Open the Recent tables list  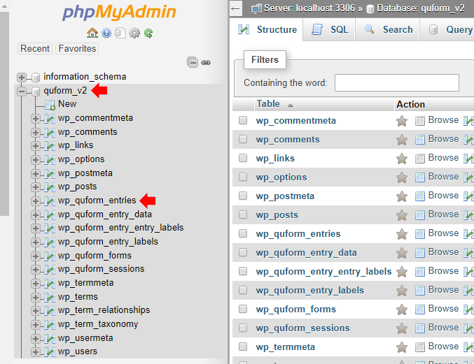coord(35,48)
